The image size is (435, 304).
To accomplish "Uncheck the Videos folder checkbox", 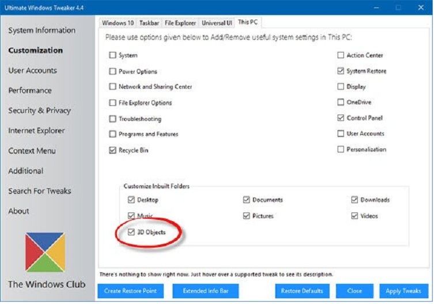I will [x=354, y=215].
